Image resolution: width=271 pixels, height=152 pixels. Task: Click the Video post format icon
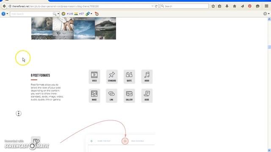(94, 77)
